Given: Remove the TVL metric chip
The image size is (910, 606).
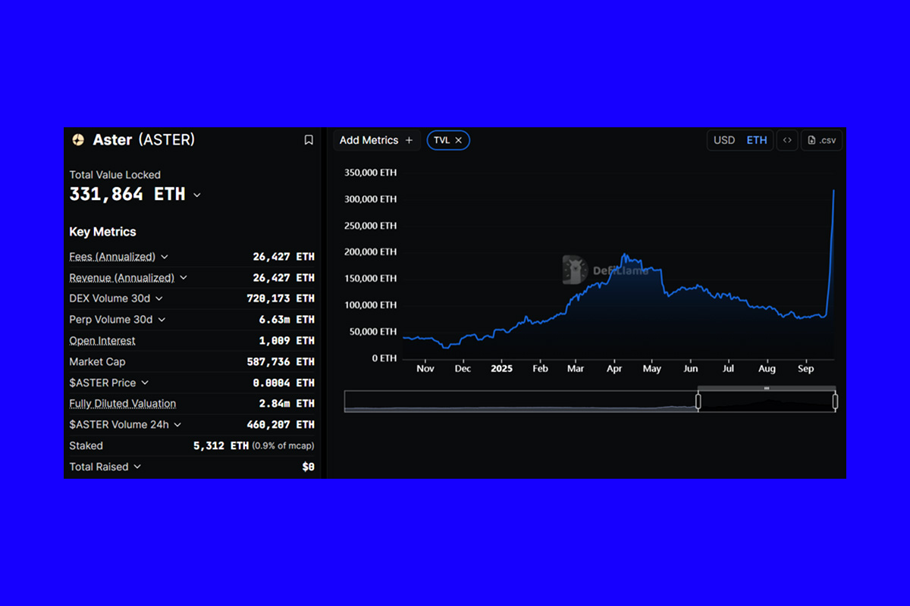Looking at the screenshot, I should [459, 140].
